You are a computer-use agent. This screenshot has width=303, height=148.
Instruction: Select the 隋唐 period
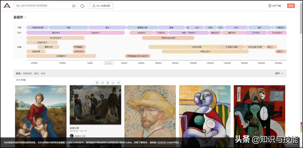point(171,28)
